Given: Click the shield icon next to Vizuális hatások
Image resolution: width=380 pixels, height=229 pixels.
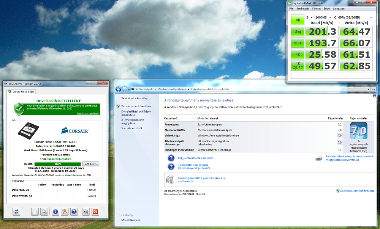Looking at the screenshot, I should pos(118,106).
